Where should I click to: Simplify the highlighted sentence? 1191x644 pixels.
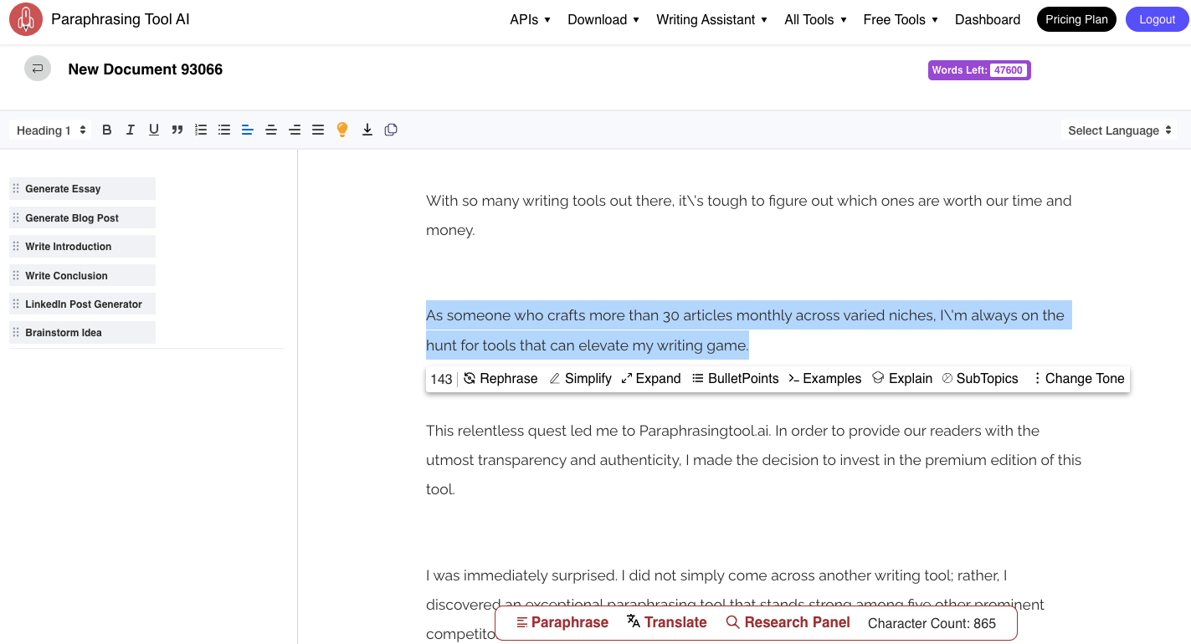[580, 379]
